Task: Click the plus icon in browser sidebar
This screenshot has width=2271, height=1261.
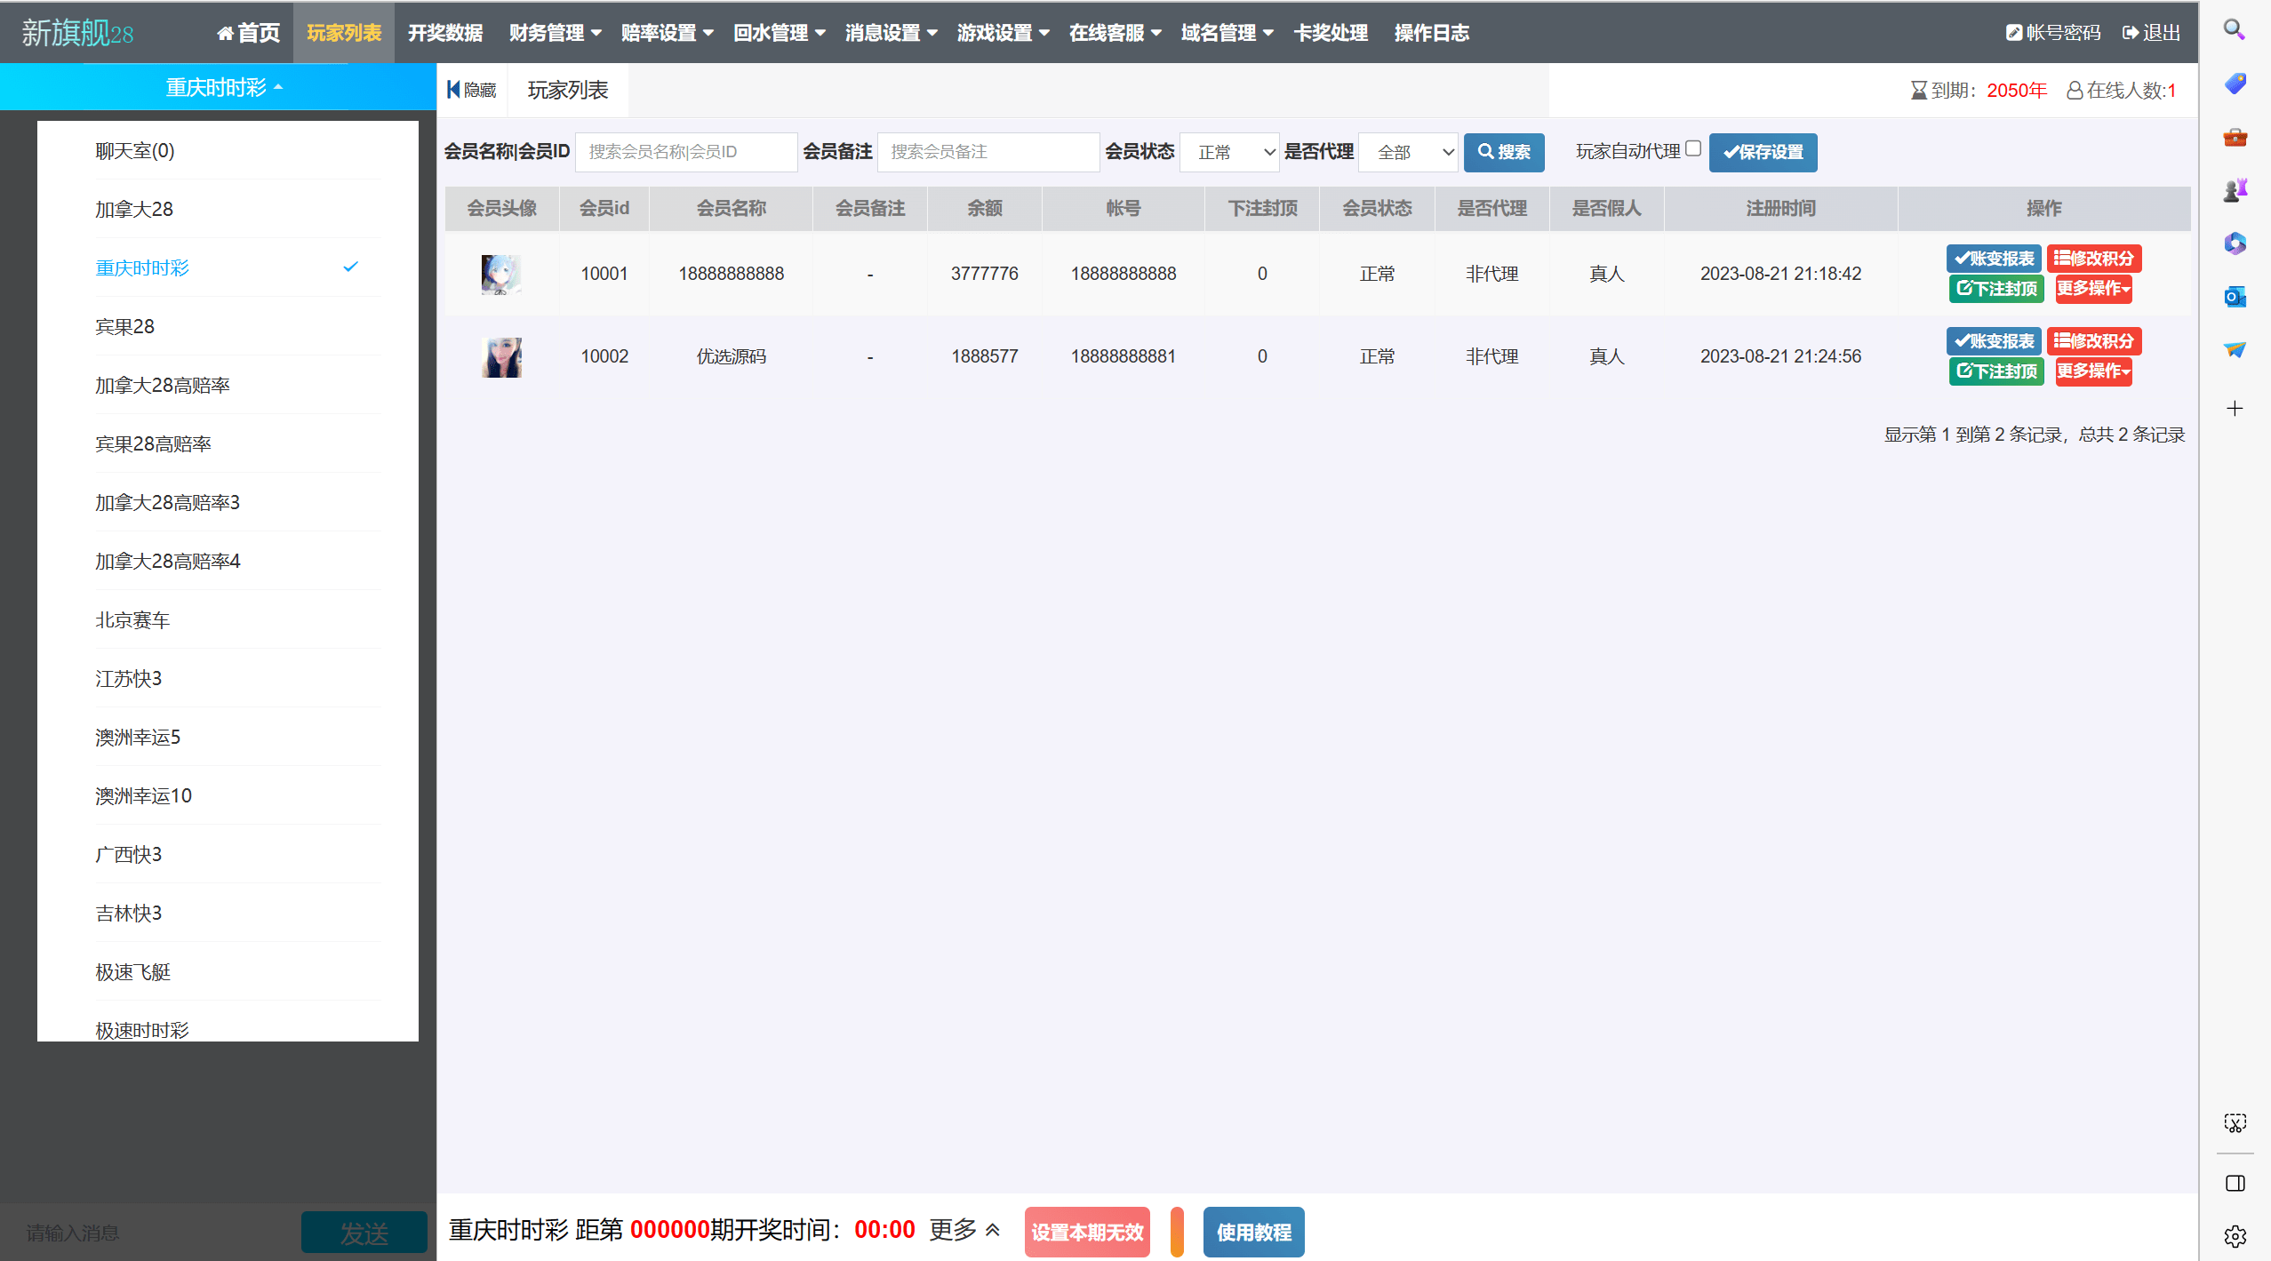Action: [x=2235, y=408]
